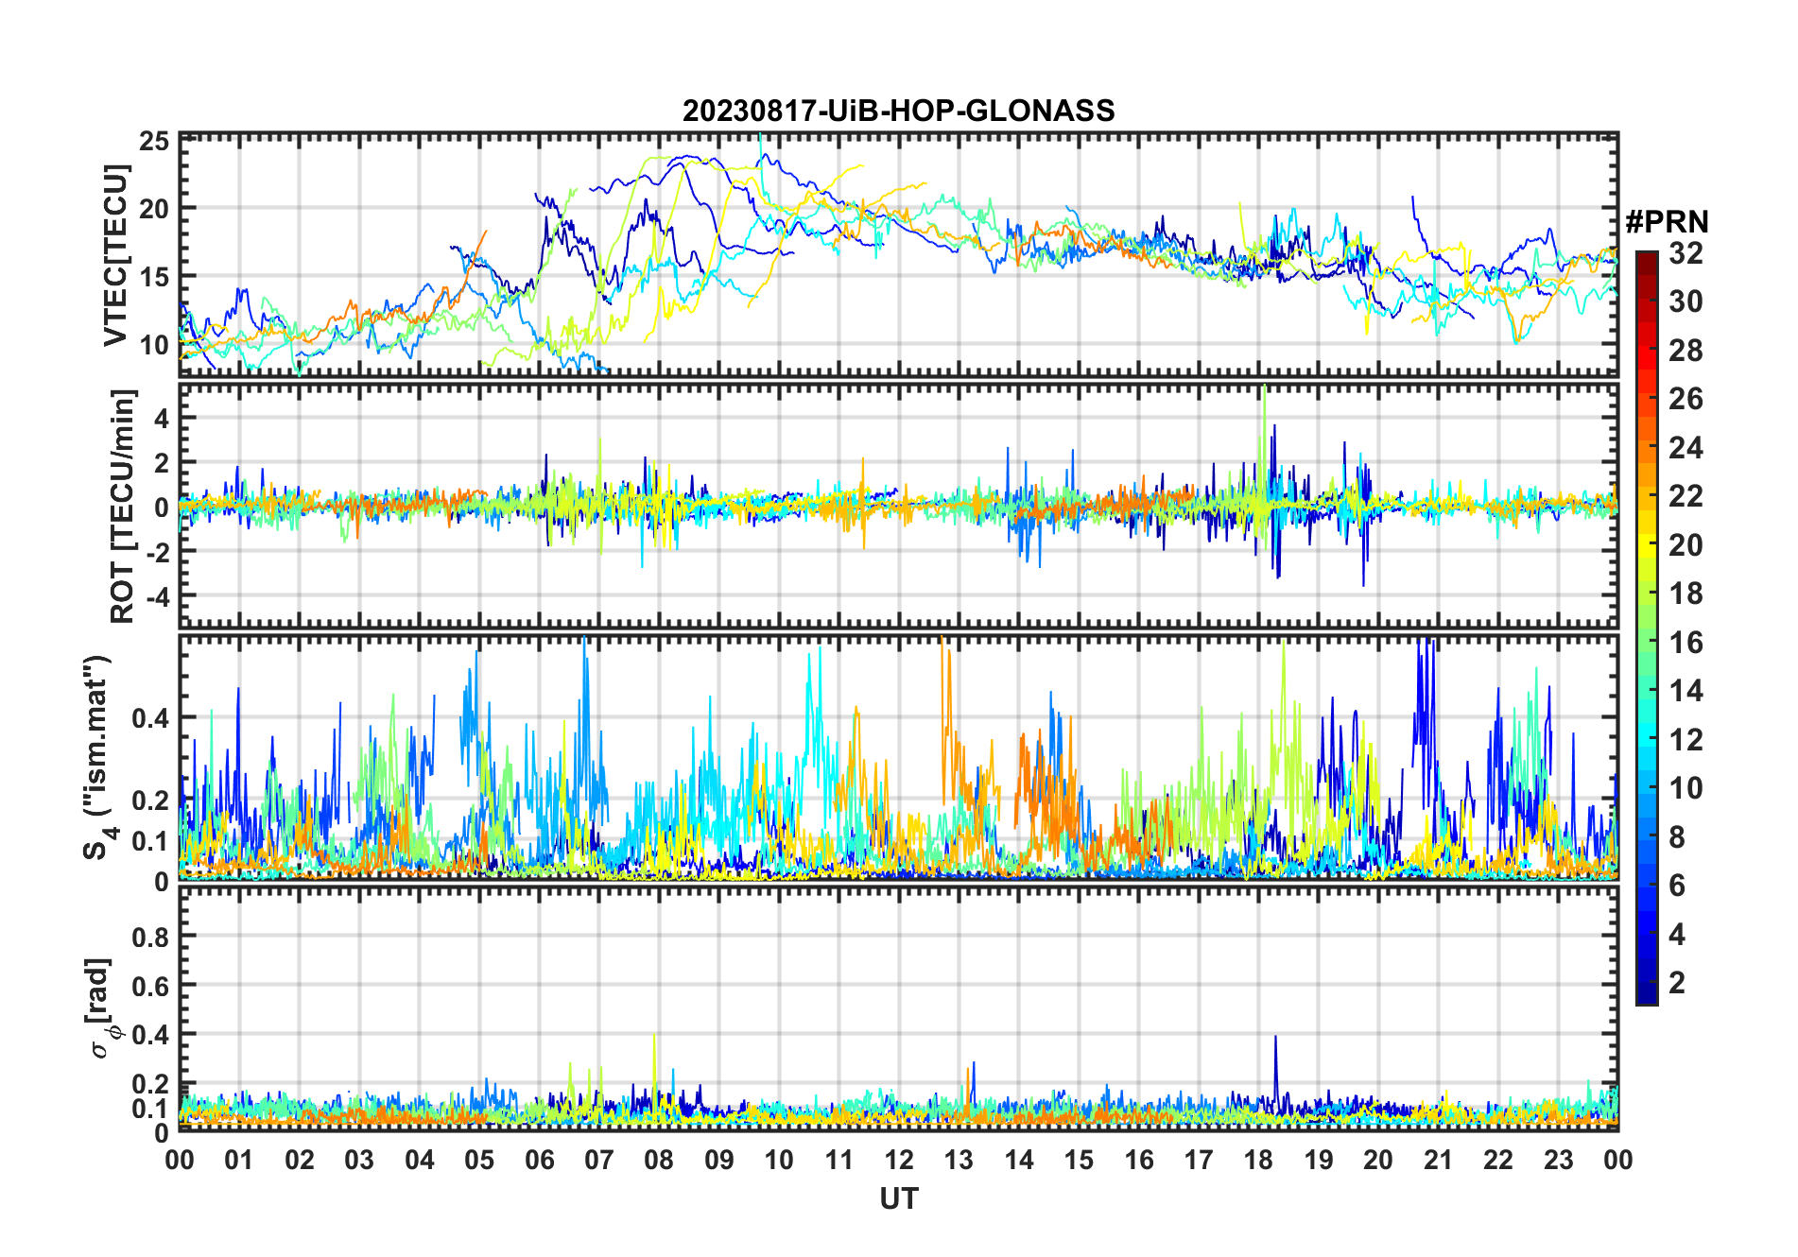Viewport: 1798px width, 1257px height.
Task: Click inside the S4 scintillation plot panel
Action: pos(899,757)
